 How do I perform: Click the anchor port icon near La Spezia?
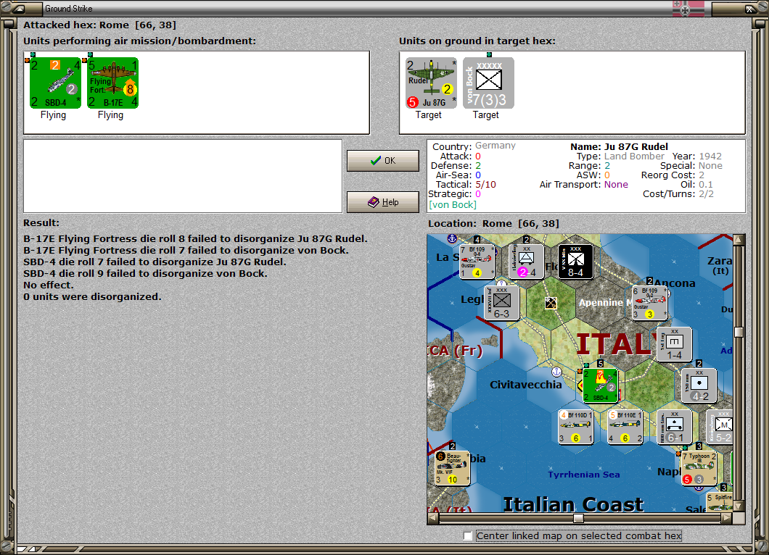452,238
